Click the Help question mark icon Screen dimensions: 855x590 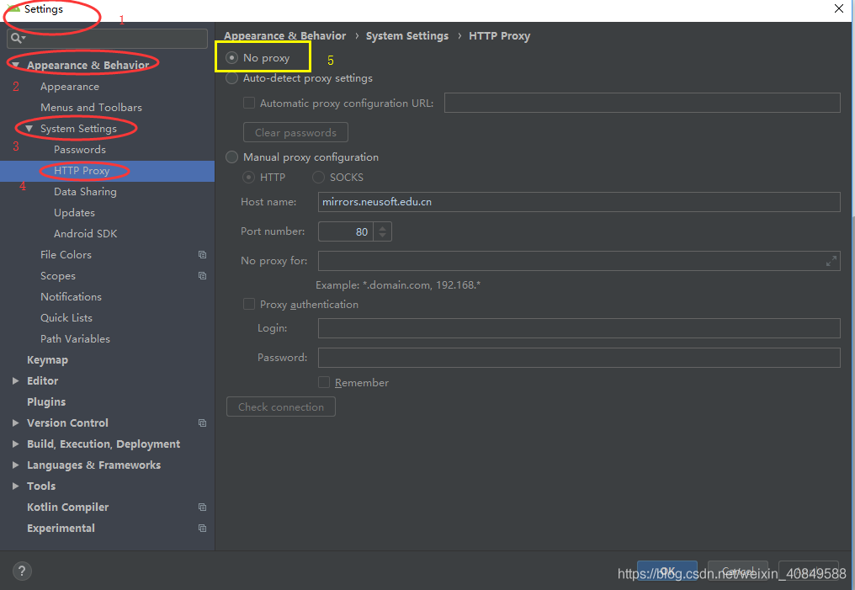[22, 571]
